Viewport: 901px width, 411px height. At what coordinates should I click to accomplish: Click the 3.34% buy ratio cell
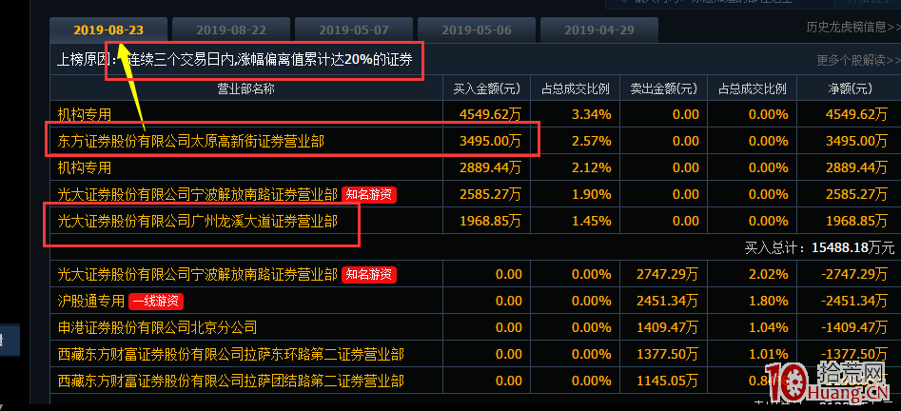pos(591,114)
